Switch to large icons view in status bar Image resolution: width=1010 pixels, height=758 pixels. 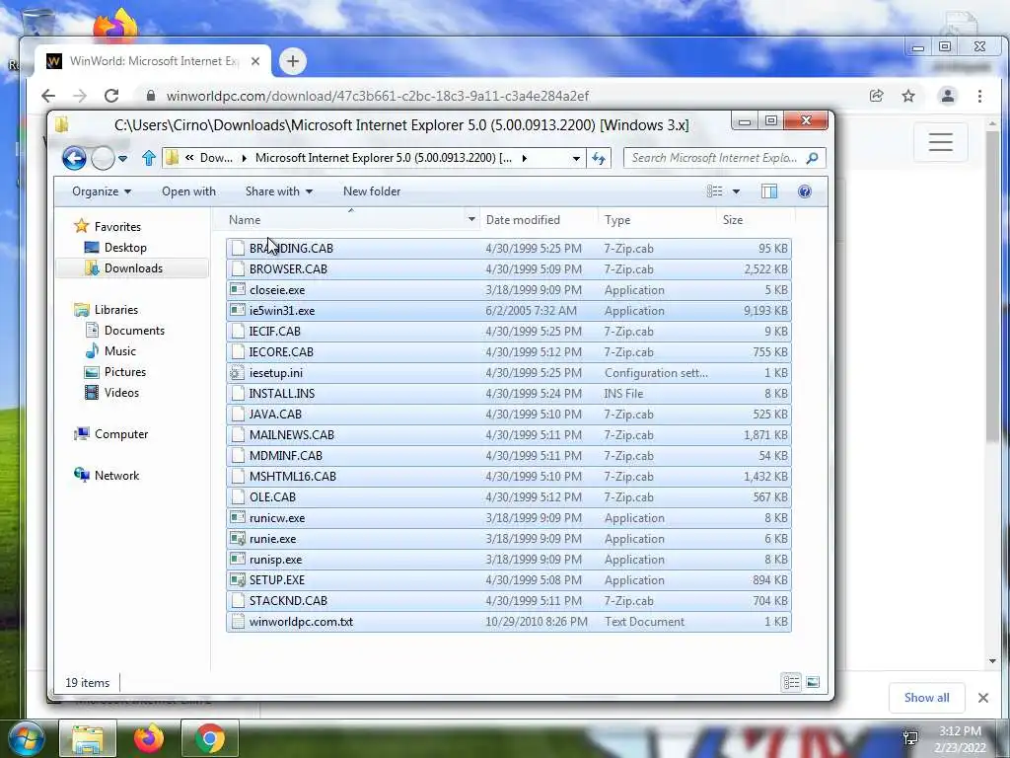click(x=813, y=682)
